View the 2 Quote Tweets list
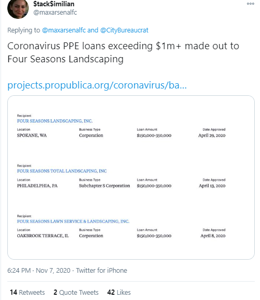The height and width of the screenshot is (300, 260). [76, 292]
